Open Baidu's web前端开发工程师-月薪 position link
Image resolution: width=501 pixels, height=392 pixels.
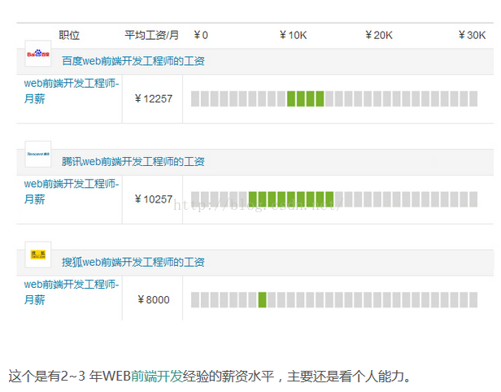pos(72,91)
